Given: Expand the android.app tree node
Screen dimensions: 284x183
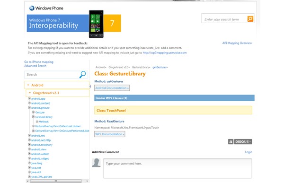Looking at the screenshot, I should pos(29,98).
